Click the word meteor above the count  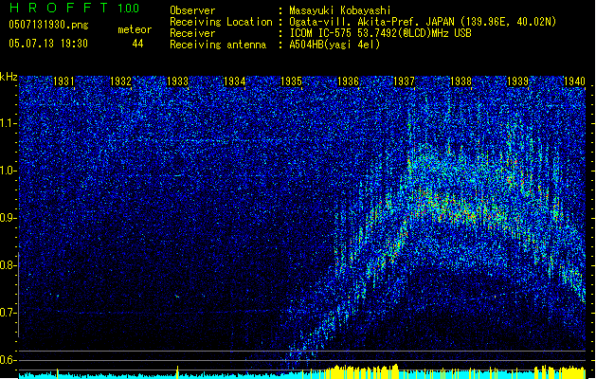point(135,29)
